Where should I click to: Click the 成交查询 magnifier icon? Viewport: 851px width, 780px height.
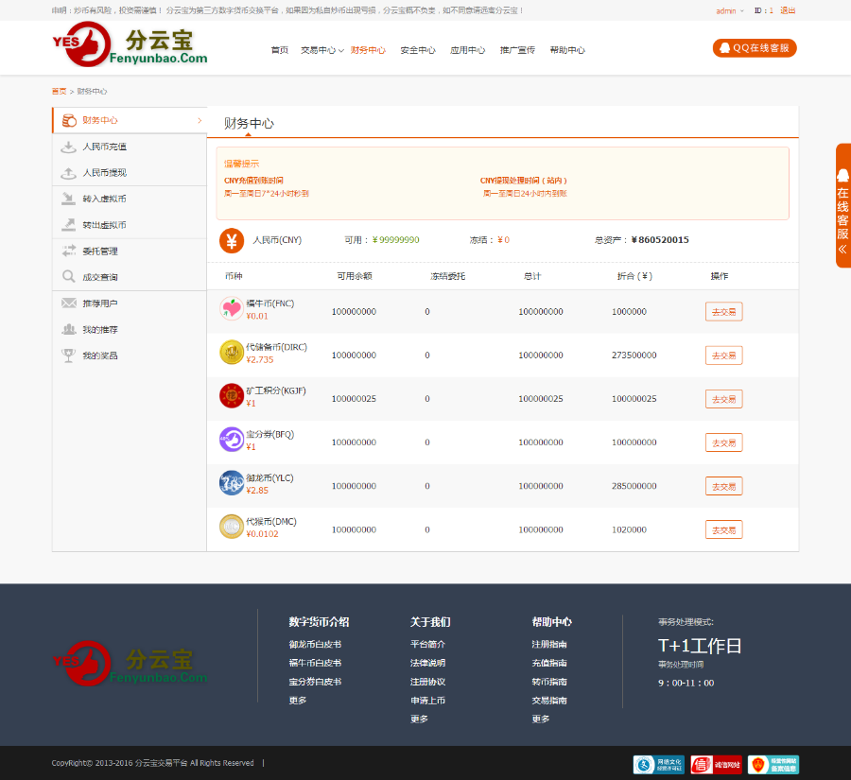[68, 277]
